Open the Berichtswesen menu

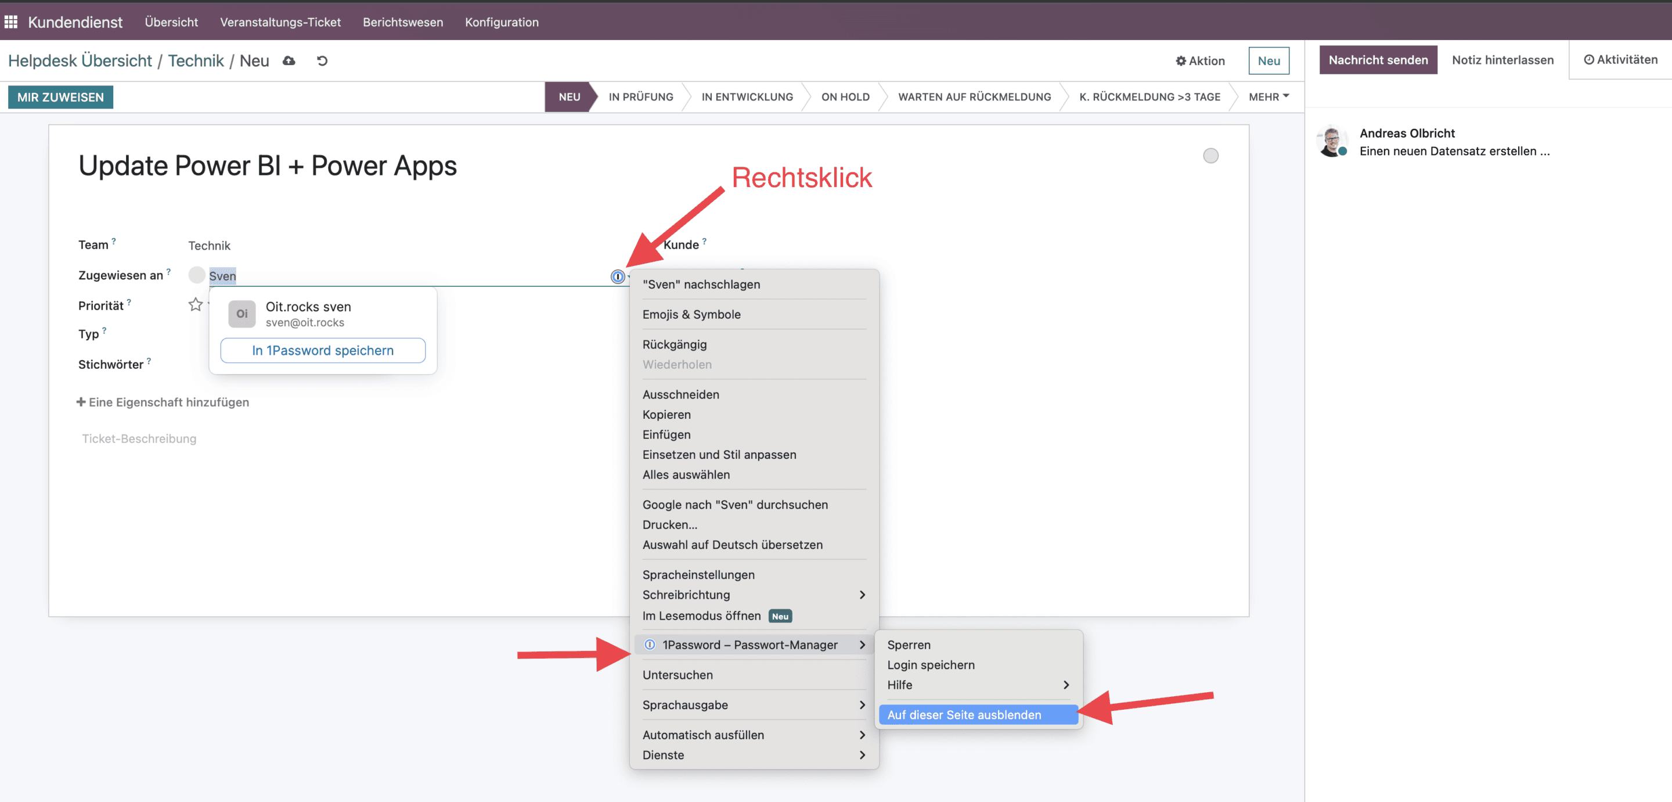[x=402, y=22]
